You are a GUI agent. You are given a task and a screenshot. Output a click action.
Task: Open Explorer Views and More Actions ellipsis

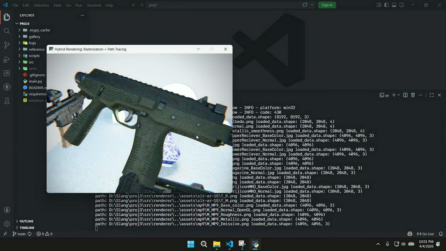click(83, 15)
